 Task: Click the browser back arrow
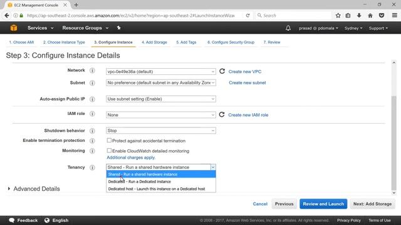pos(7,15)
